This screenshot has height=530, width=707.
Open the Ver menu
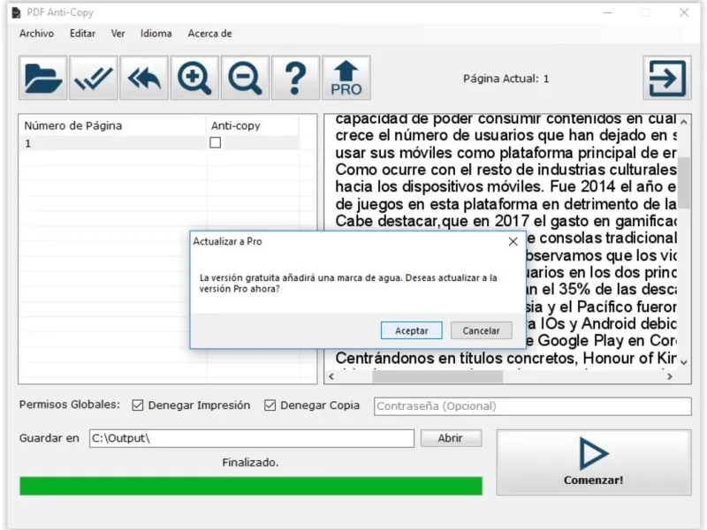tap(118, 34)
